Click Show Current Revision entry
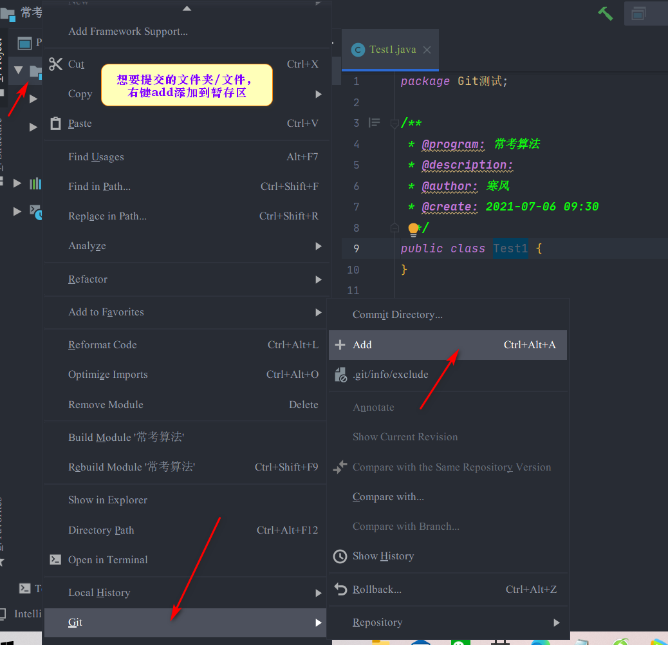 point(448,437)
